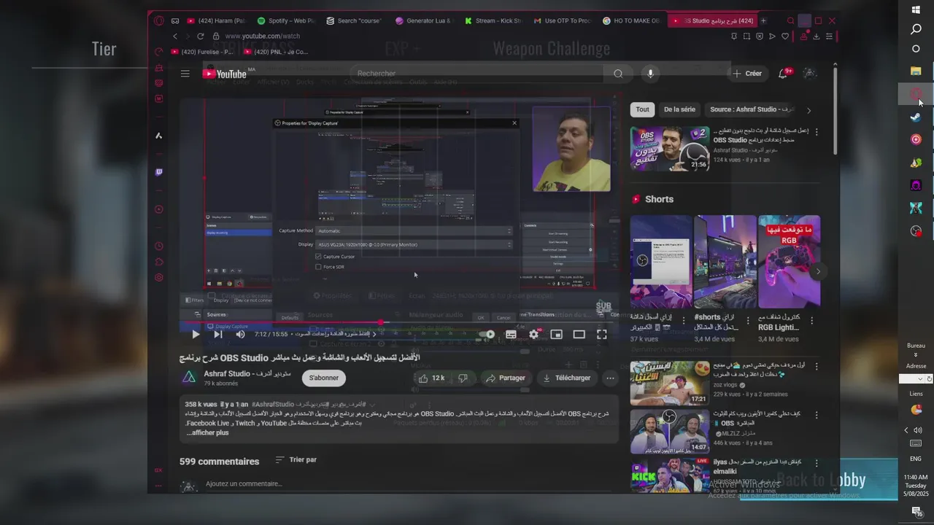Toggle subtitles in the video player
This screenshot has height=525, width=934.
click(512, 335)
